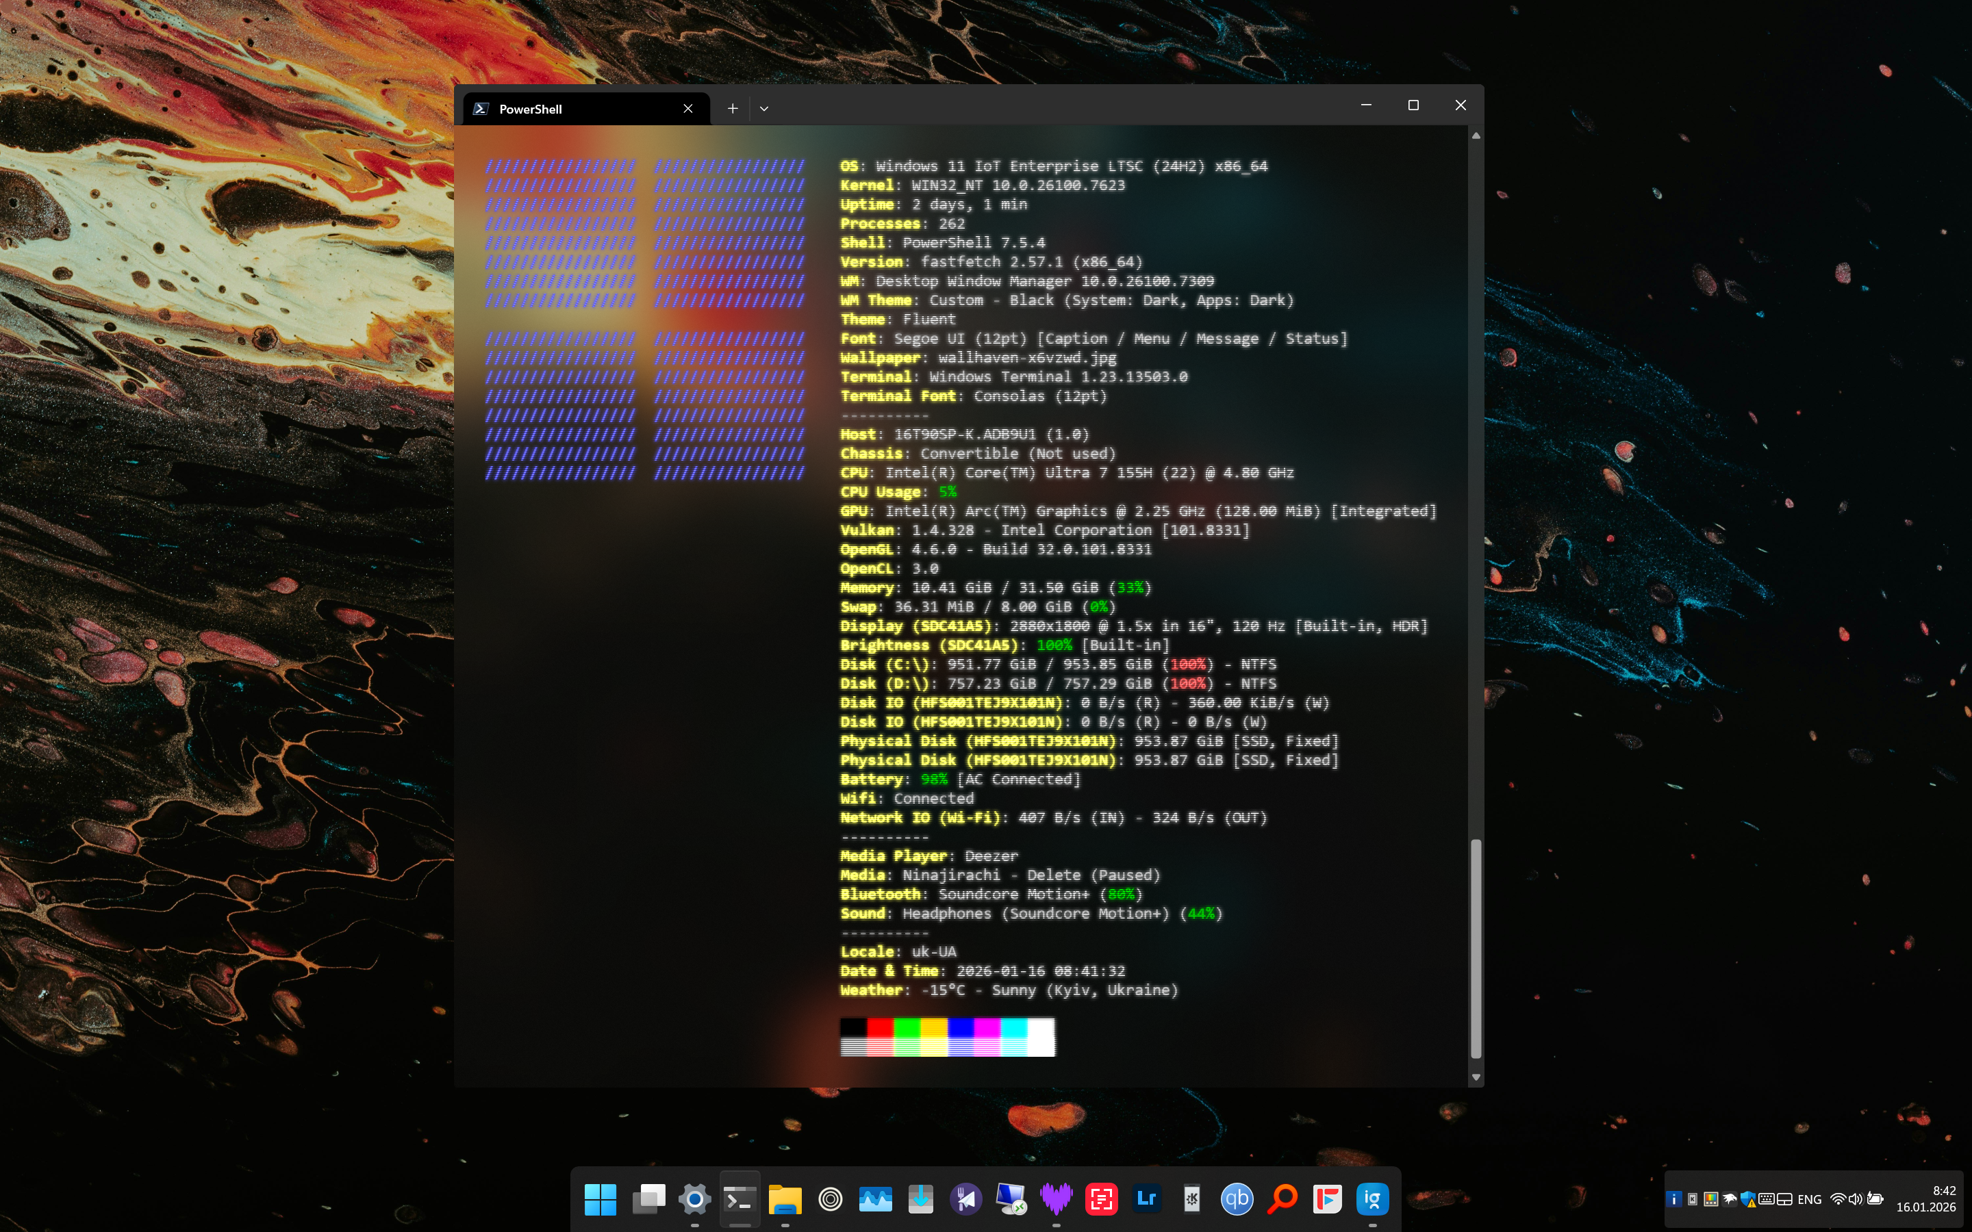The width and height of the screenshot is (1972, 1232).
Task: Open Settings gear in taskbar
Action: (694, 1198)
